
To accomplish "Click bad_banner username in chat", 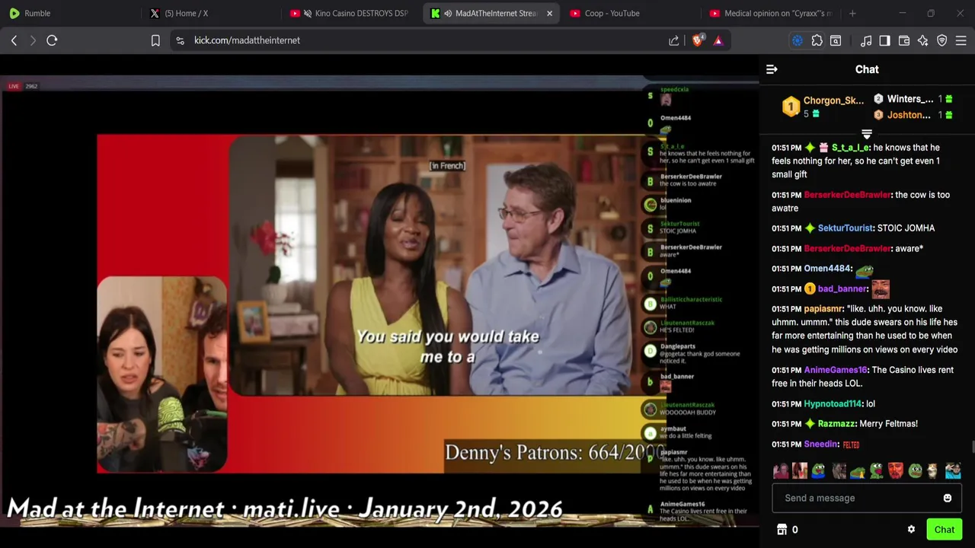I will (842, 289).
